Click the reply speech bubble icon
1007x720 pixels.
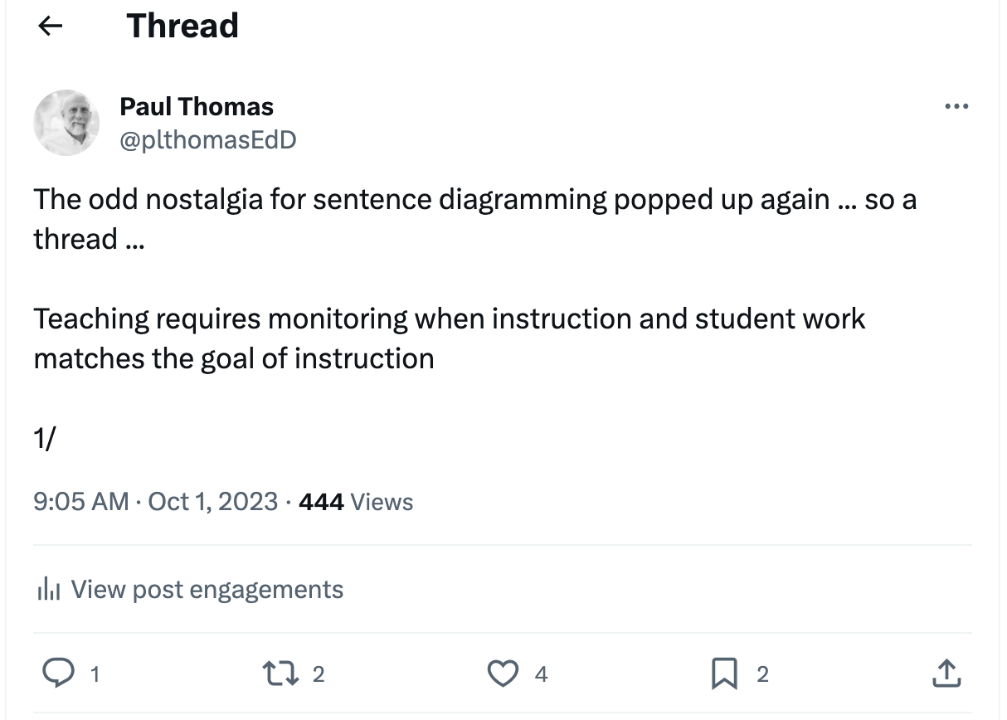click(57, 674)
